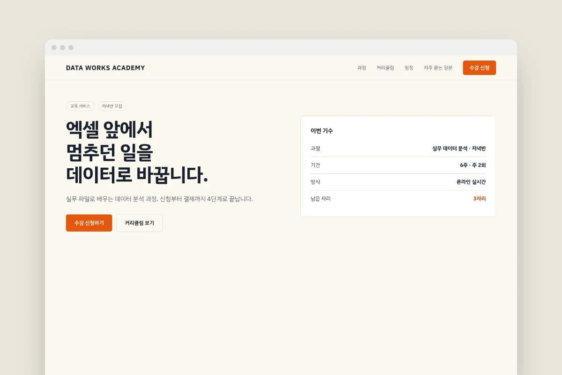Click the 교육 서비스 tag
Viewport: 562px width, 375px height.
80,106
